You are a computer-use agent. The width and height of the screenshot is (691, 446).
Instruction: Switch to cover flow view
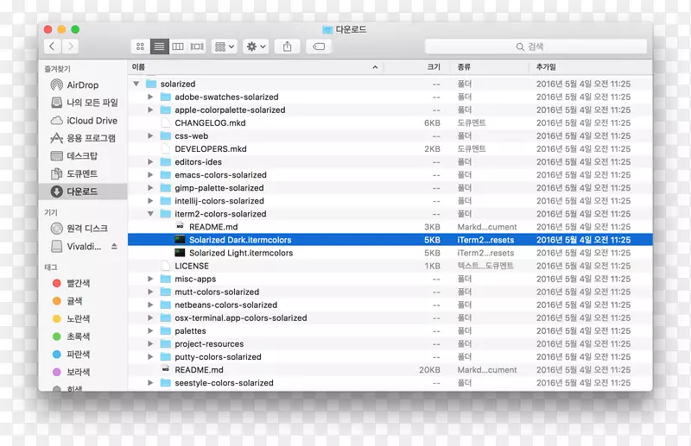point(197,47)
